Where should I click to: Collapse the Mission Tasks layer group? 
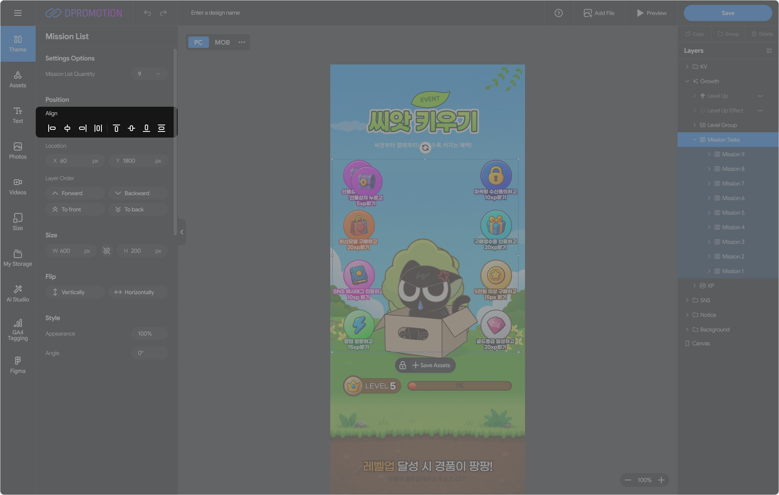pyautogui.click(x=694, y=140)
